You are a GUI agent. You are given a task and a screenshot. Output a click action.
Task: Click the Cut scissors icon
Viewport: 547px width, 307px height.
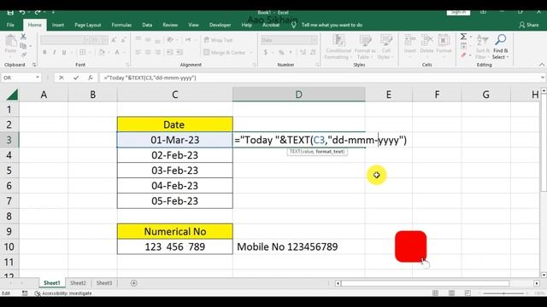[23, 37]
